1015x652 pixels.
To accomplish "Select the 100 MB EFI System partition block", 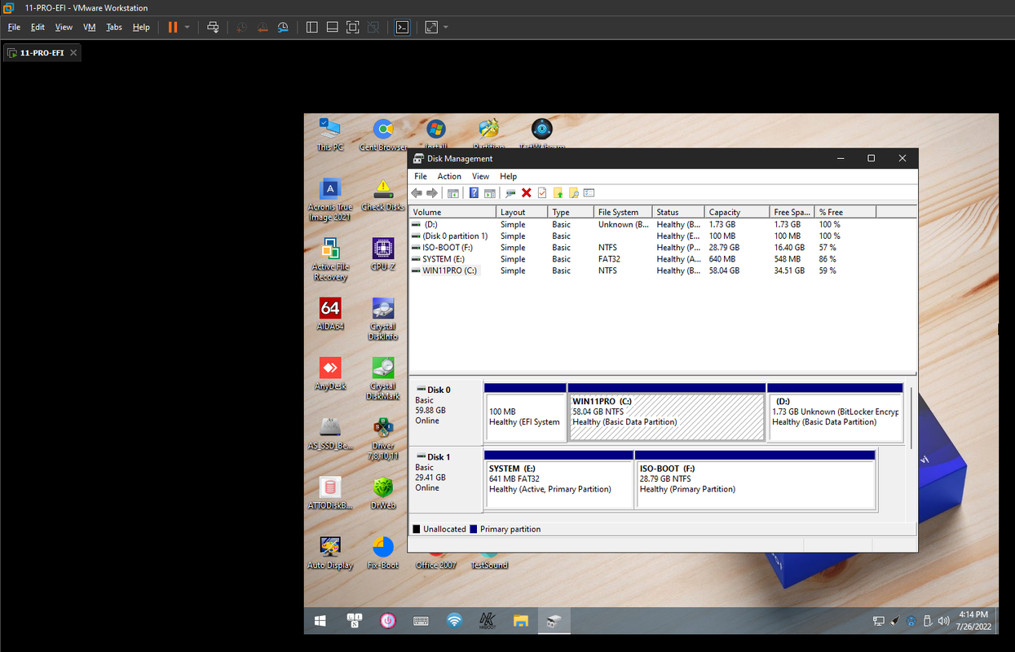I will (526, 412).
